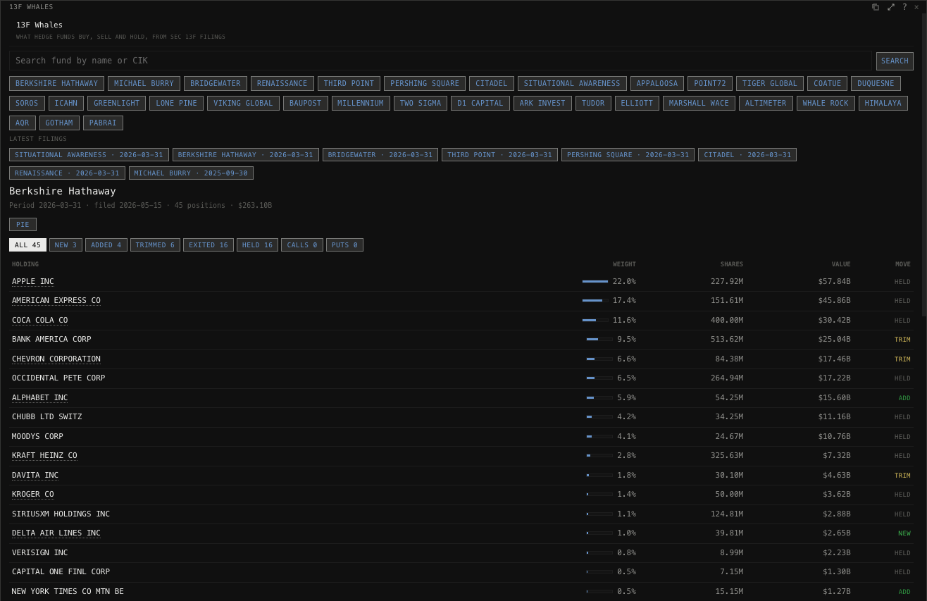Open the question mark help icon

point(904,7)
